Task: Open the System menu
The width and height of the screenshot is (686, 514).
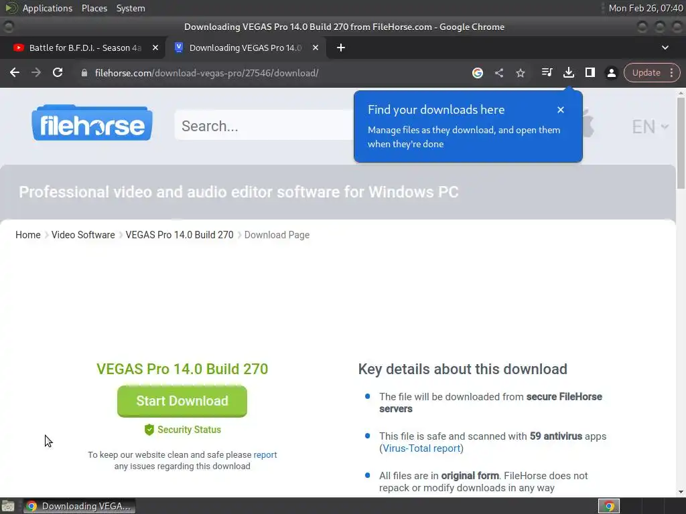Action: coord(131,8)
